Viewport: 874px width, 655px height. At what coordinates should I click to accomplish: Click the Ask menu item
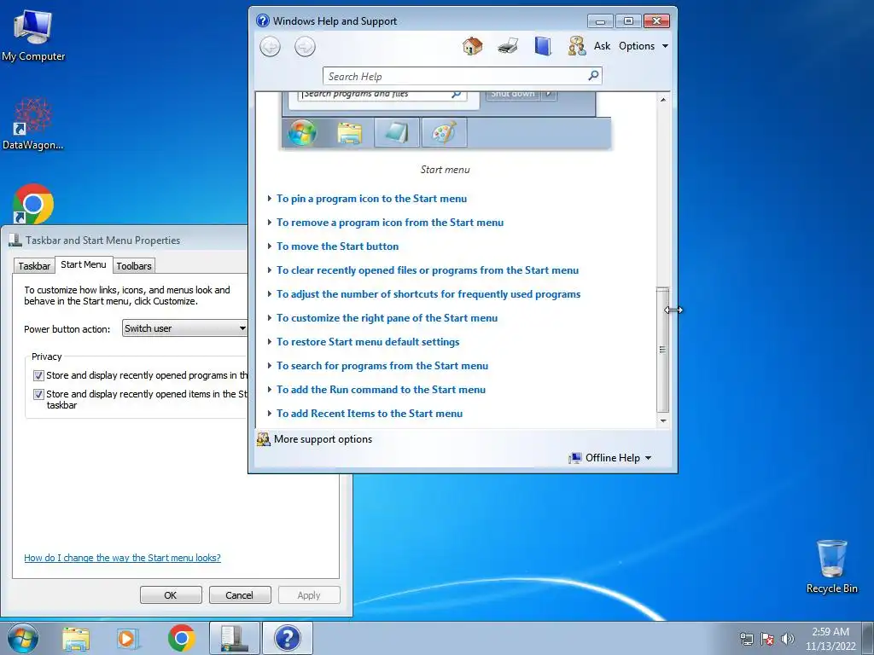pos(602,46)
